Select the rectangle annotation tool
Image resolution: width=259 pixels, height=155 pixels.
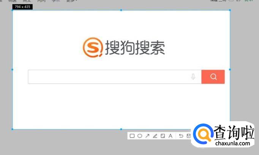pyautogui.click(x=132, y=136)
